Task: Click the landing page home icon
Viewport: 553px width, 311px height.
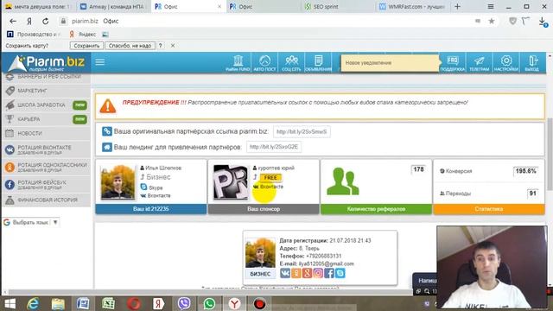Action: 107,147
